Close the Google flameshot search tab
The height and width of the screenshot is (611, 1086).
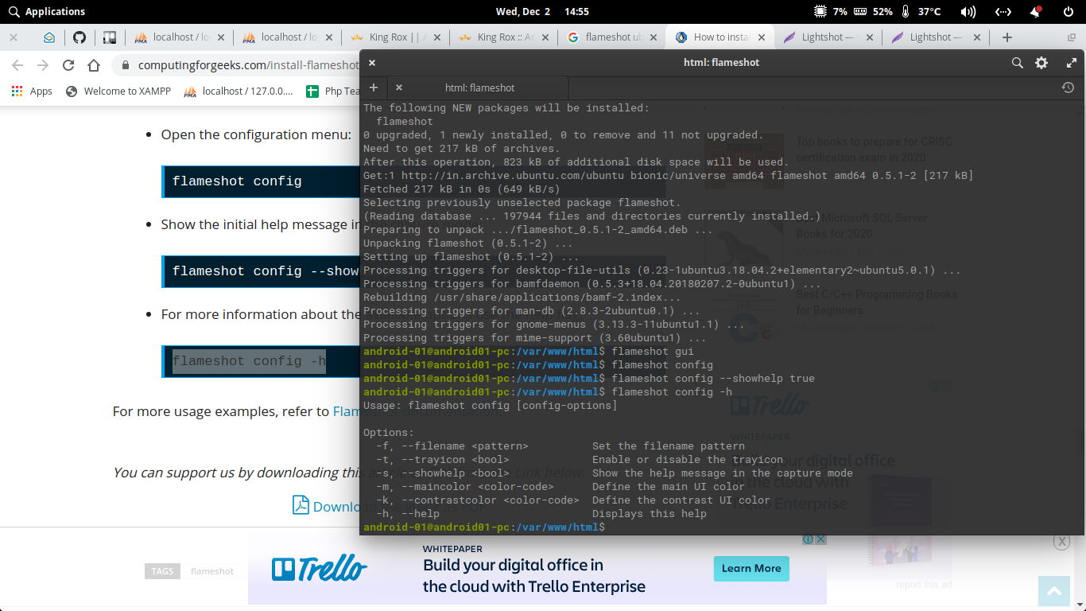coord(654,37)
